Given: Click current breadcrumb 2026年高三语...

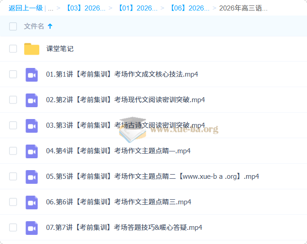Looking at the screenshot, I should (243, 8).
